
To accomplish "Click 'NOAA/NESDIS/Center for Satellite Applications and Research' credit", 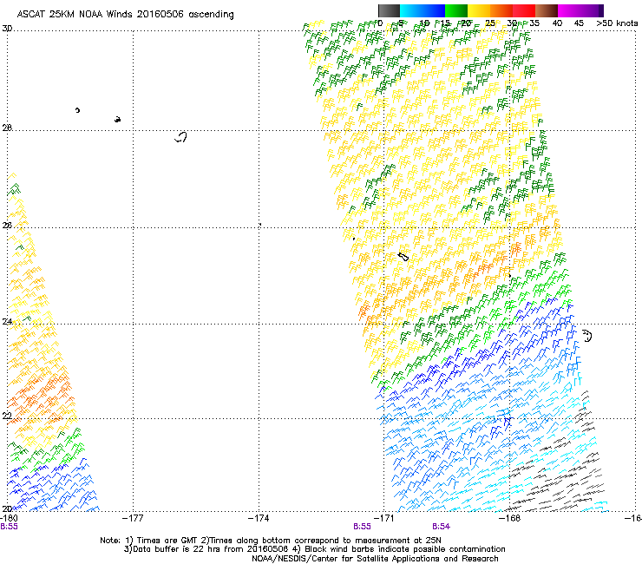I will (375, 559).
